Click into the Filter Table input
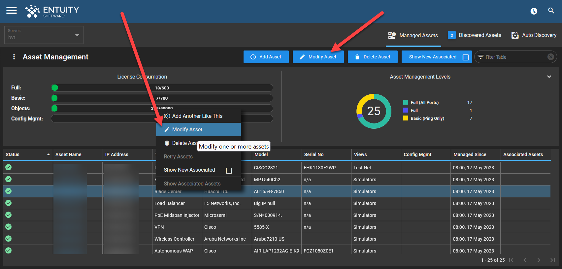This screenshot has width=562, height=269. pyautogui.click(x=515, y=57)
